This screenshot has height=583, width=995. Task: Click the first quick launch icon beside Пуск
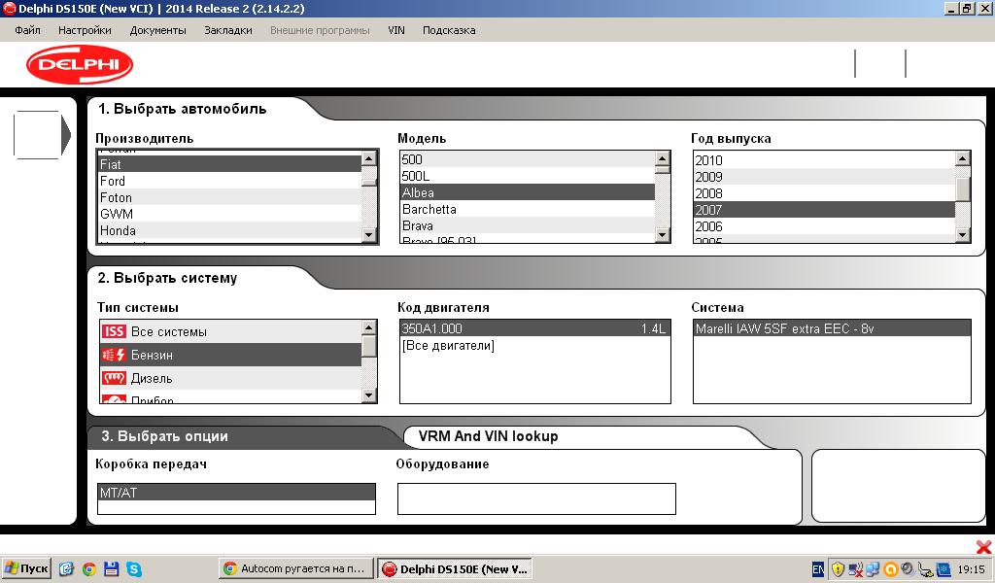point(67,569)
